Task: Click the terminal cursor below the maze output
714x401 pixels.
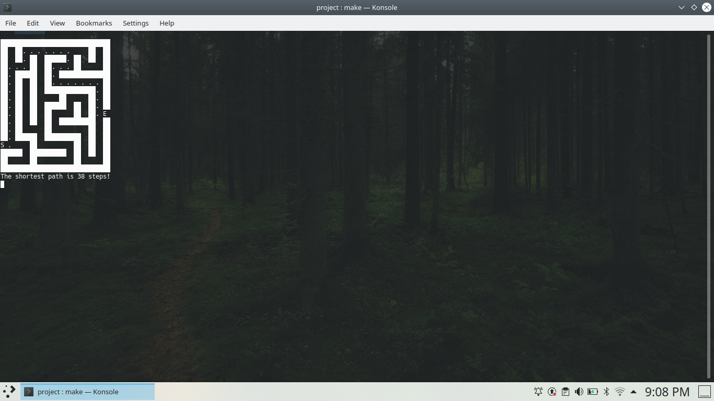Action: coord(2,184)
